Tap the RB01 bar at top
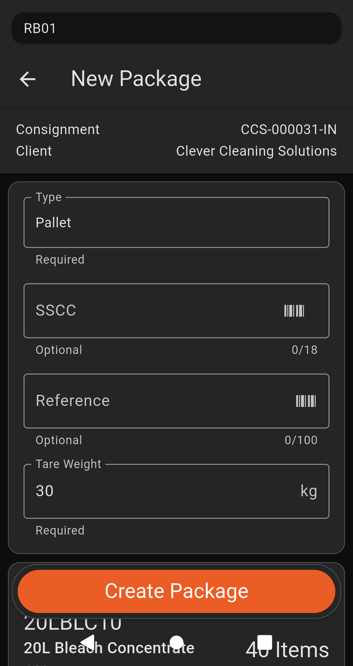 click(176, 28)
